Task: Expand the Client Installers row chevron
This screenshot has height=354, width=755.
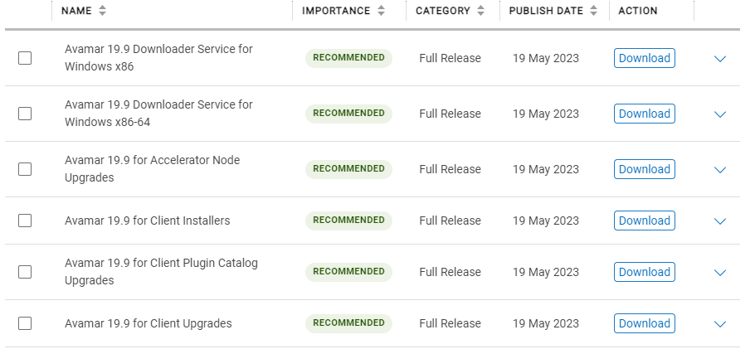Action: pyautogui.click(x=720, y=221)
